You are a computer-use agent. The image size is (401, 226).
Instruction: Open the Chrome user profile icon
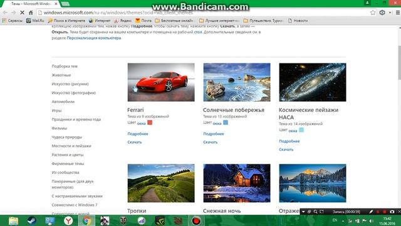367,3
